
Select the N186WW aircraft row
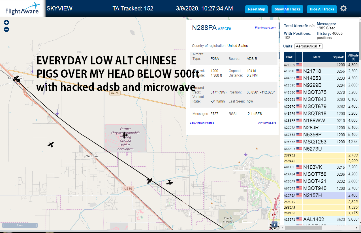pos(321,120)
